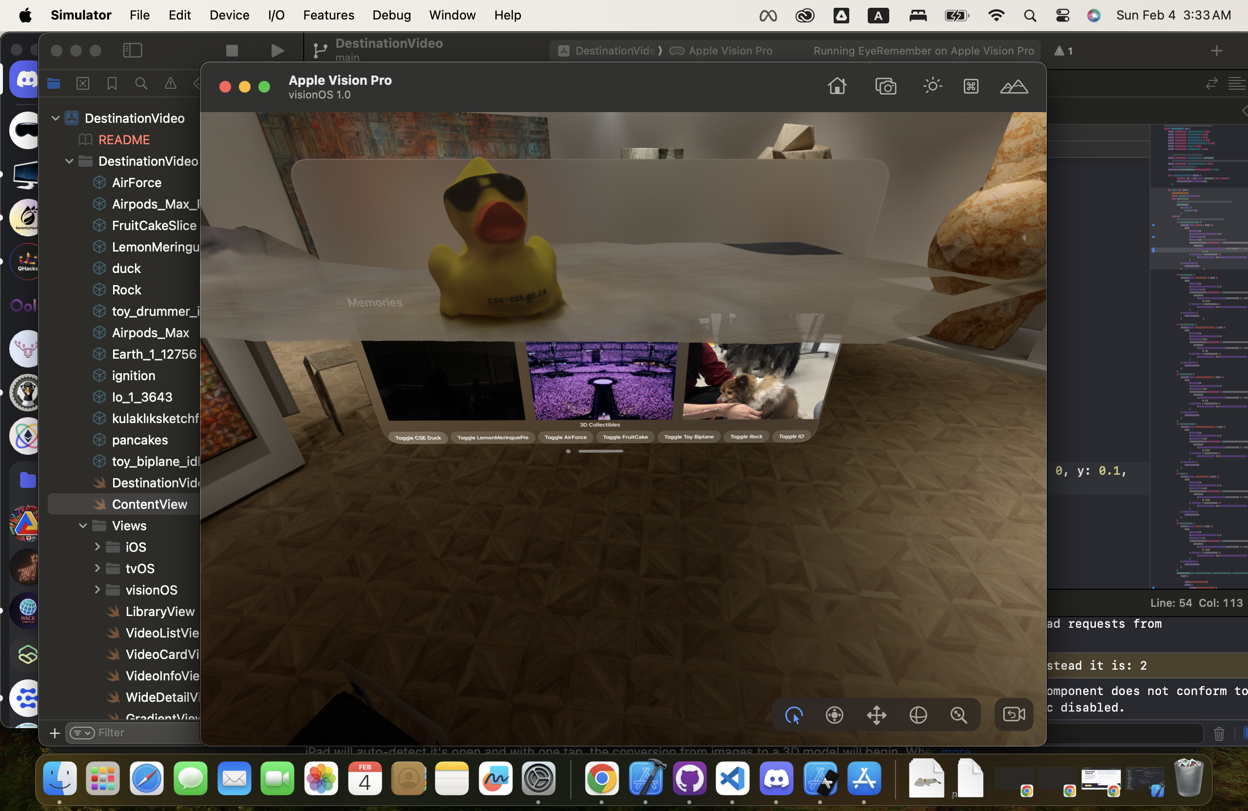Collapse the Views folder
Image resolution: width=1248 pixels, height=811 pixels.
(83, 525)
